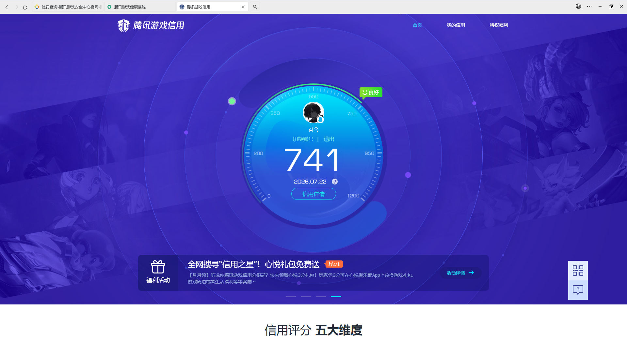Select the second carousel indicator dash
Image resolution: width=627 pixels, height=339 pixels.
pyautogui.click(x=306, y=297)
